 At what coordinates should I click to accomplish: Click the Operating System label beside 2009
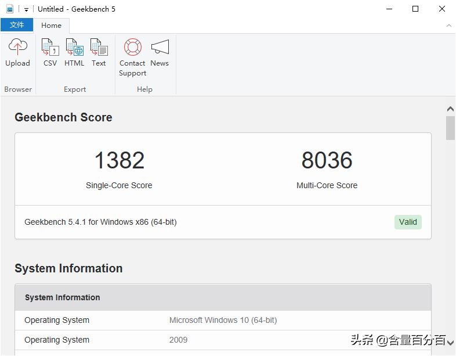pos(57,340)
